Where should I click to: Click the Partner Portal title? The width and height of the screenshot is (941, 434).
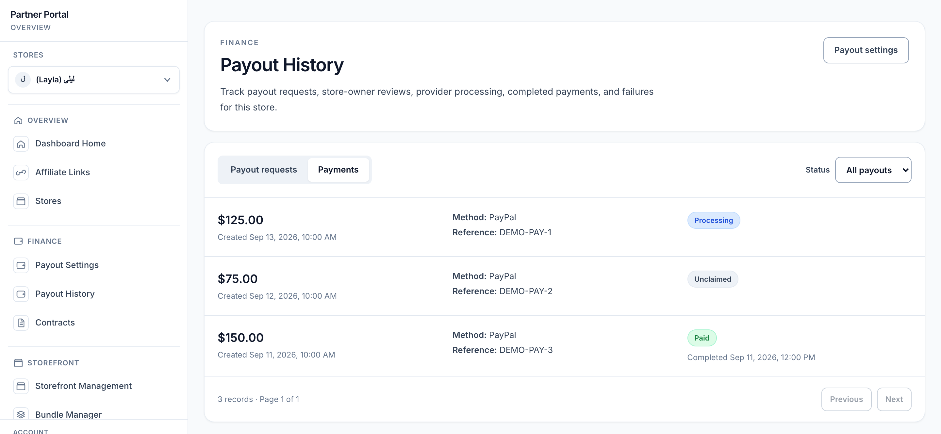[x=40, y=14]
